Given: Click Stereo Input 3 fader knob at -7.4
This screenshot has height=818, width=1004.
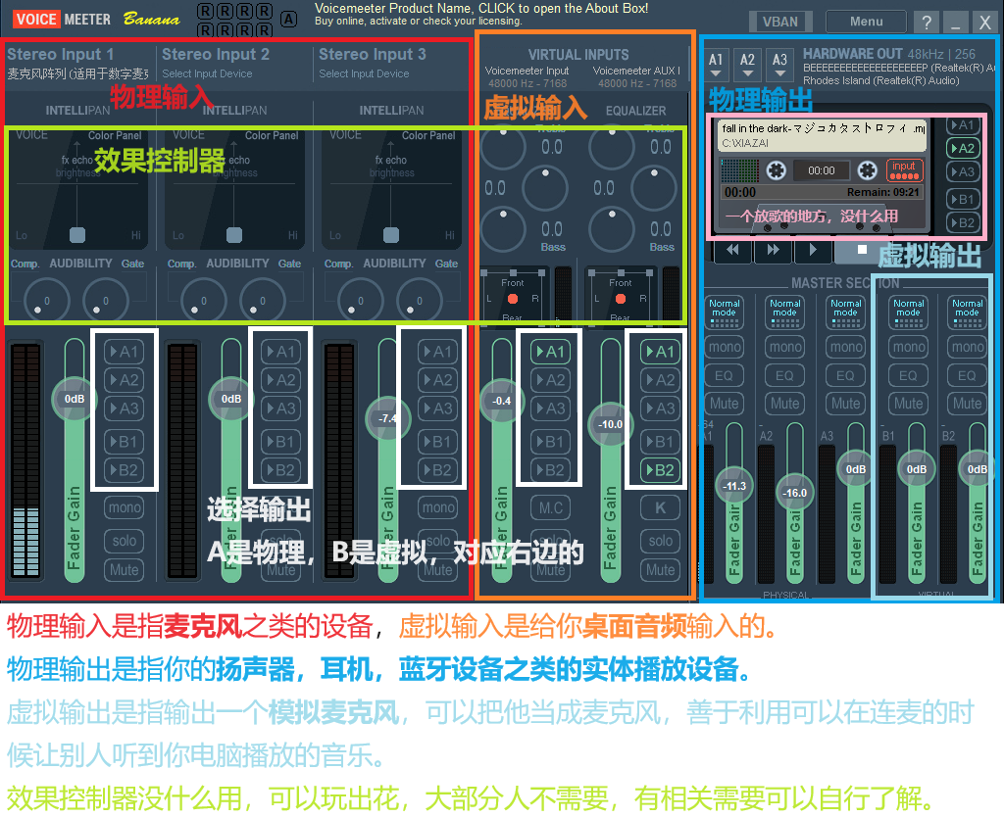Looking at the screenshot, I should [386, 417].
